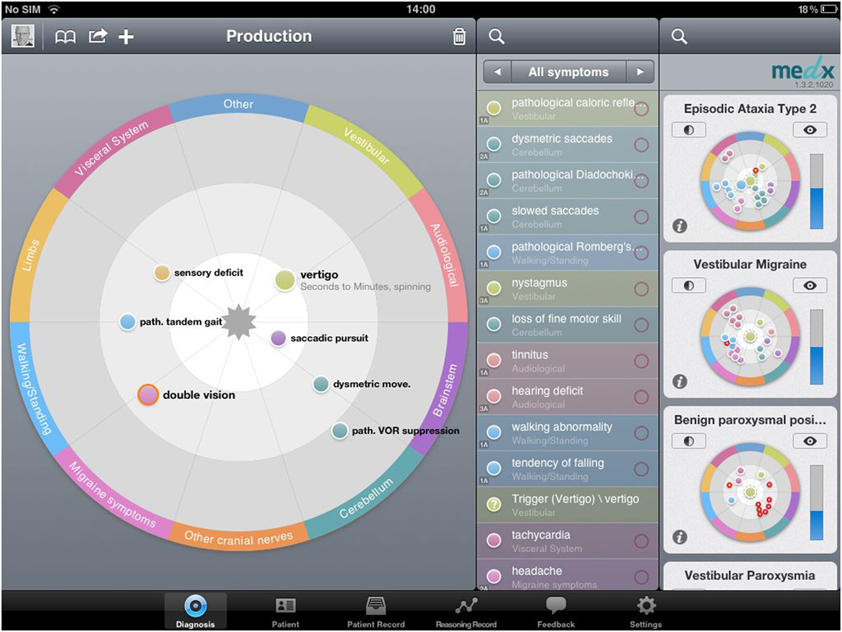Image resolution: width=842 pixels, height=632 pixels.
Task: Select circle for slowed saccades row
Action: click(x=641, y=217)
